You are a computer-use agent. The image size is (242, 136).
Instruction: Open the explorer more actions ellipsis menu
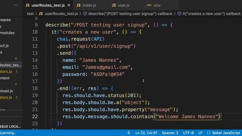[16, 5]
